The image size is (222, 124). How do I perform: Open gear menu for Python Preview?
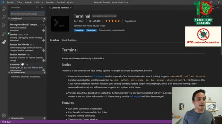(x=44, y=61)
